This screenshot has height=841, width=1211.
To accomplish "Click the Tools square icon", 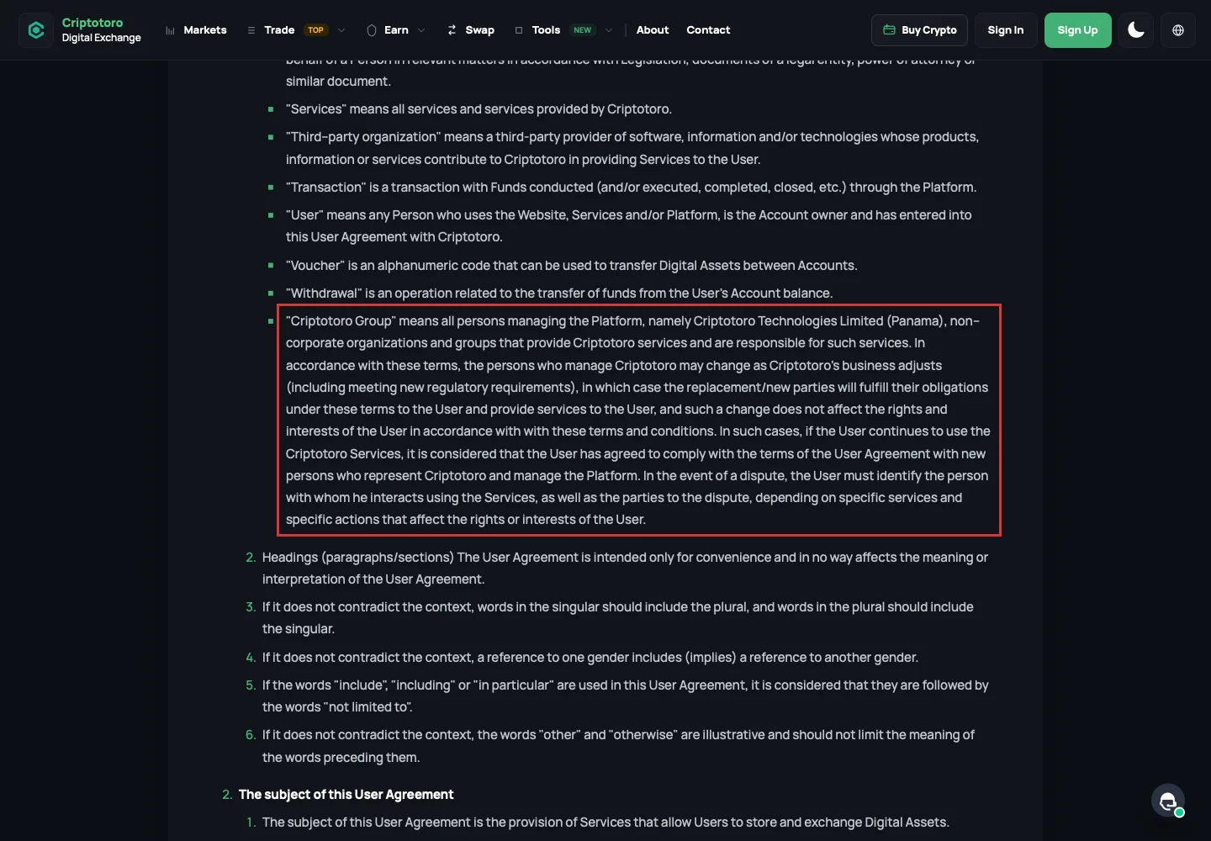I will (x=519, y=30).
